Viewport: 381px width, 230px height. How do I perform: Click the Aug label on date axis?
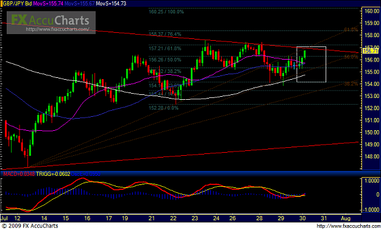(x=346, y=218)
